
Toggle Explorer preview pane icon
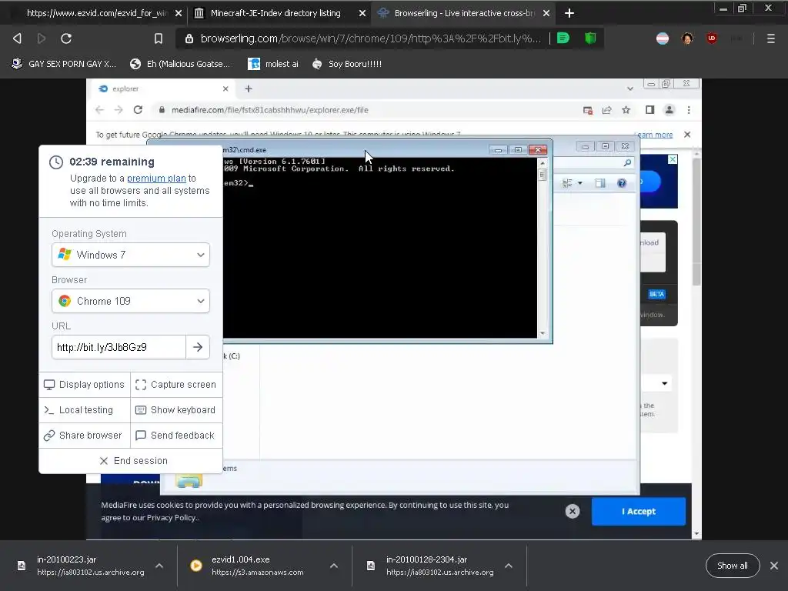point(600,183)
